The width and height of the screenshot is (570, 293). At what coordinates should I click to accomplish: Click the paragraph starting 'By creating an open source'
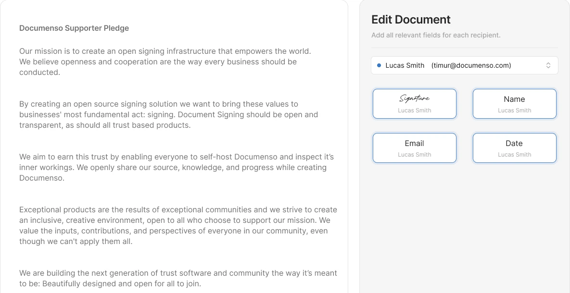click(x=169, y=115)
